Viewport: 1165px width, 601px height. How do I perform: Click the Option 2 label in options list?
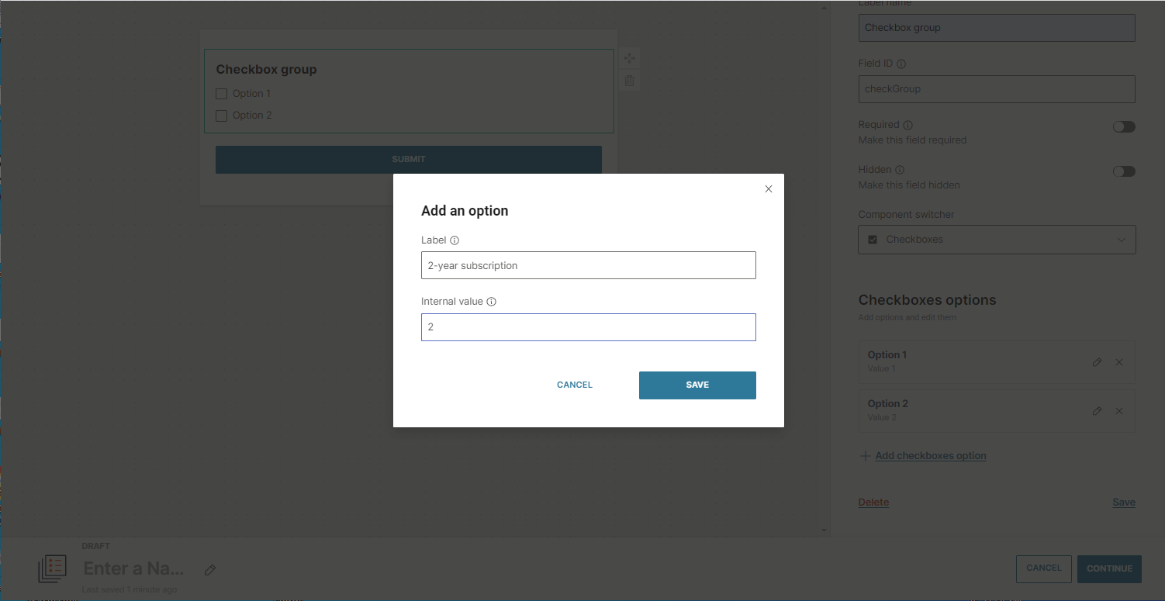(x=888, y=404)
